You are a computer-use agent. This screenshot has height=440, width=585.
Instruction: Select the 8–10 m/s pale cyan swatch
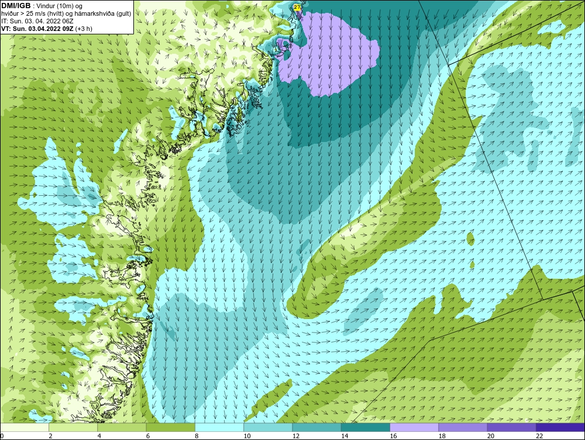tap(219, 427)
